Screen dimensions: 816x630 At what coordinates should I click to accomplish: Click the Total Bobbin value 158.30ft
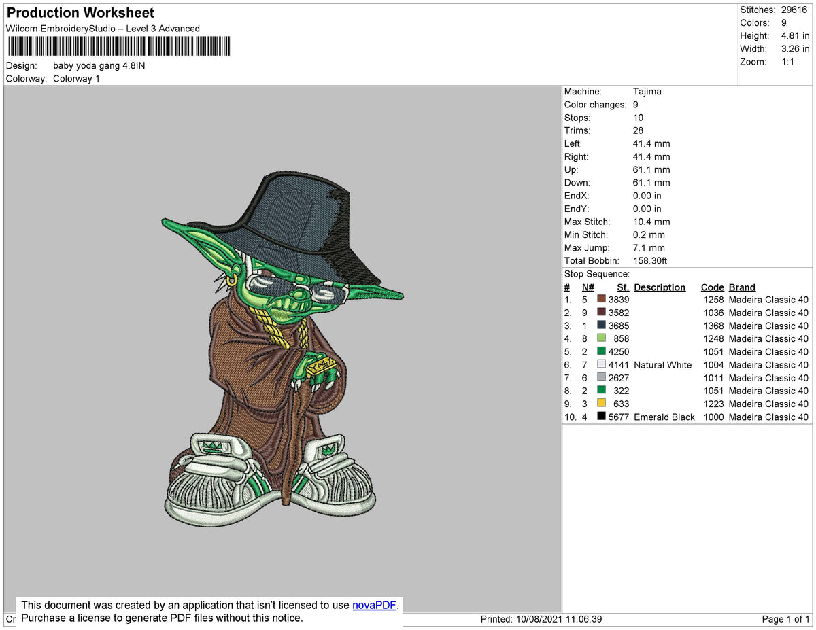pyautogui.click(x=650, y=260)
